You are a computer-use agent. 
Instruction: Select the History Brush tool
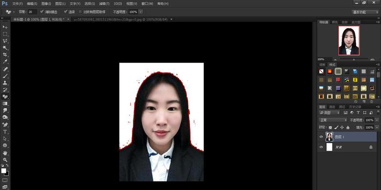pyautogui.click(x=5, y=90)
